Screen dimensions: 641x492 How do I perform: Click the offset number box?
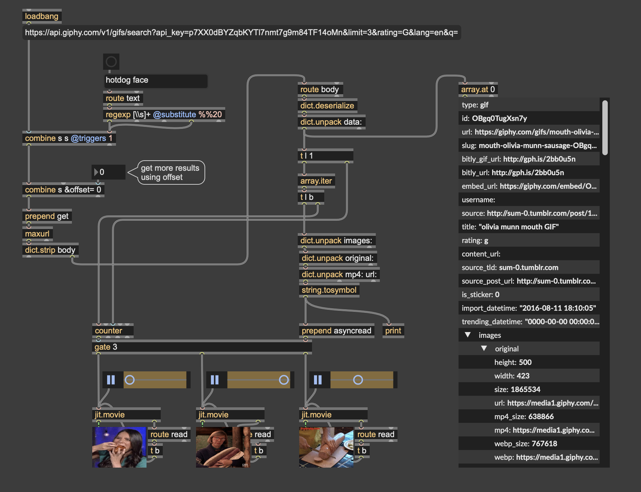click(x=109, y=172)
